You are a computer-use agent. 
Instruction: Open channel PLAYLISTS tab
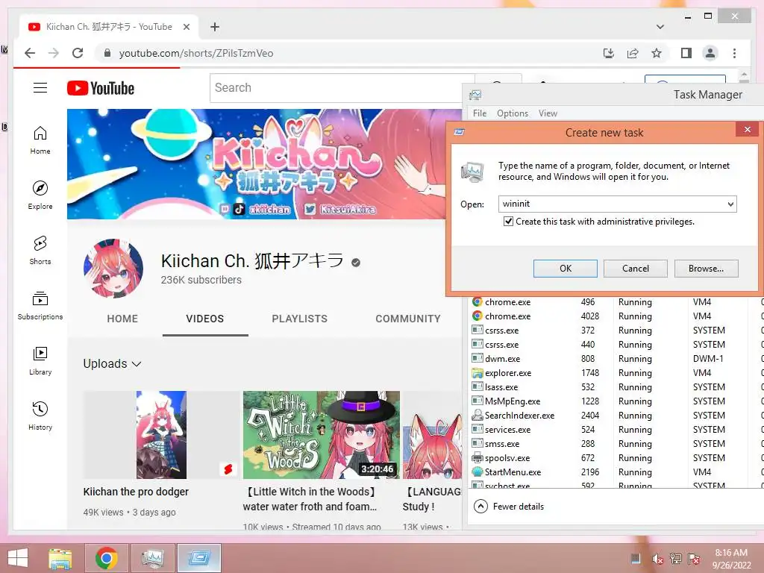[x=300, y=319]
